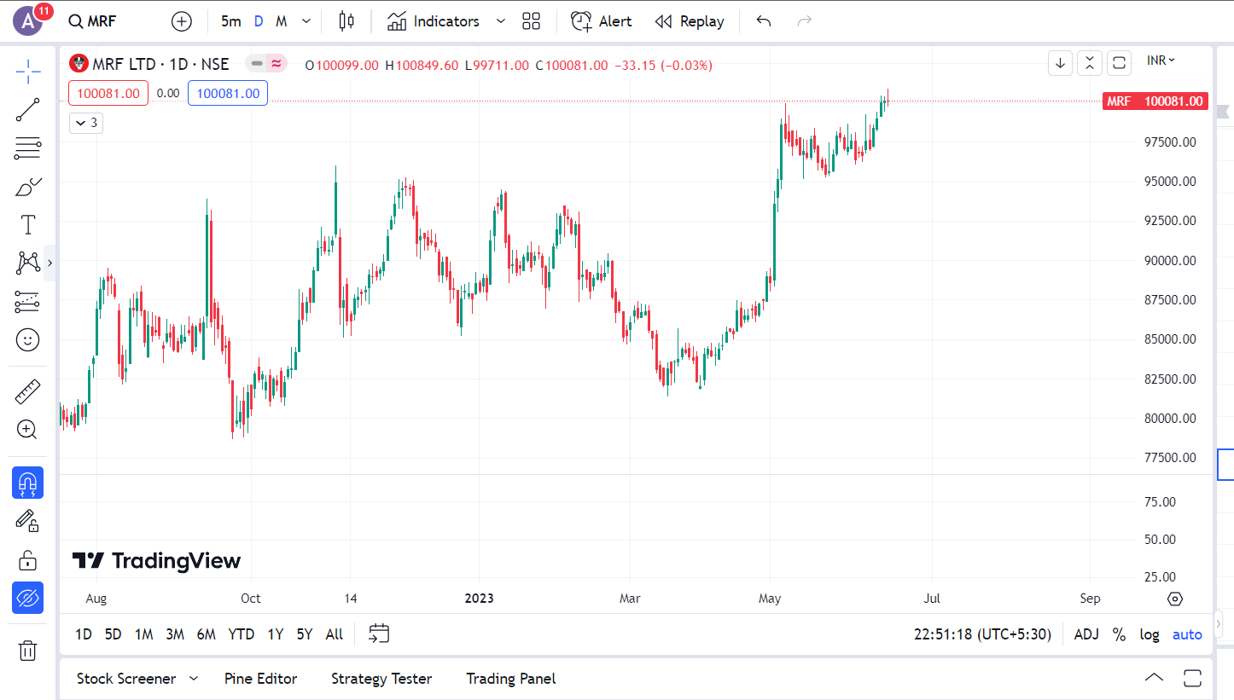1234x700 pixels.
Task: Click the collapse pane chevrons button
Action: [x=1090, y=62]
